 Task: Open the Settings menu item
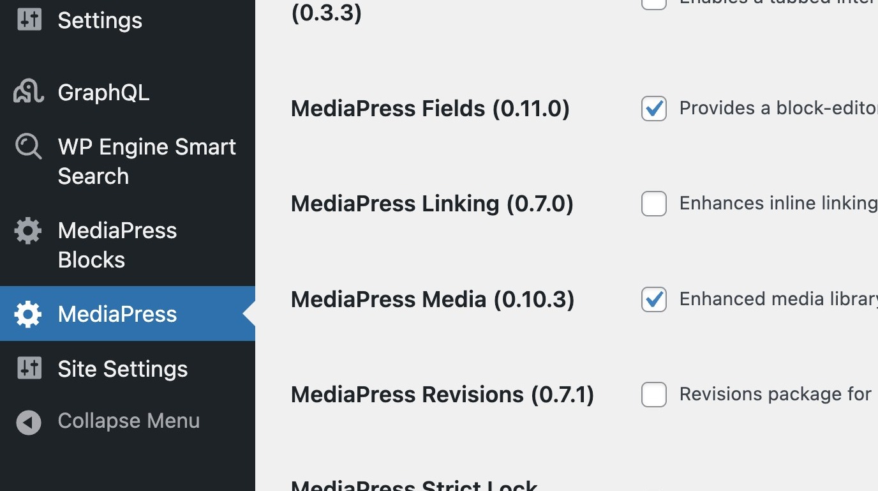click(100, 20)
